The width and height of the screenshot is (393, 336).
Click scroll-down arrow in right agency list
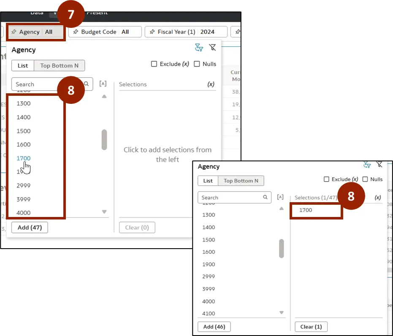(x=282, y=312)
